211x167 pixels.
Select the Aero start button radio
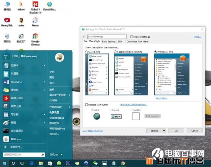tap(92, 110)
